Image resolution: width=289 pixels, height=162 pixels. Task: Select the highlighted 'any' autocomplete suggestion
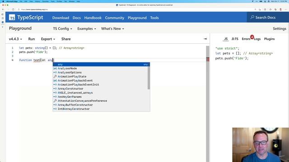(x=101, y=64)
